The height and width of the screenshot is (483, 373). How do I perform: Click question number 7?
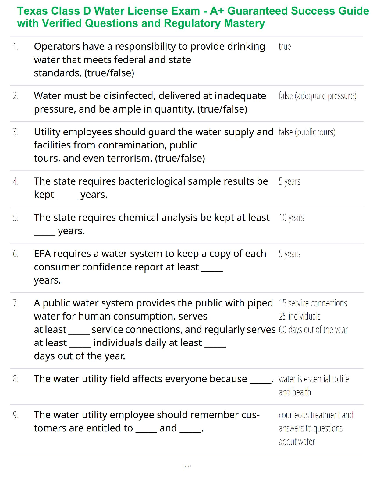tap(16, 303)
